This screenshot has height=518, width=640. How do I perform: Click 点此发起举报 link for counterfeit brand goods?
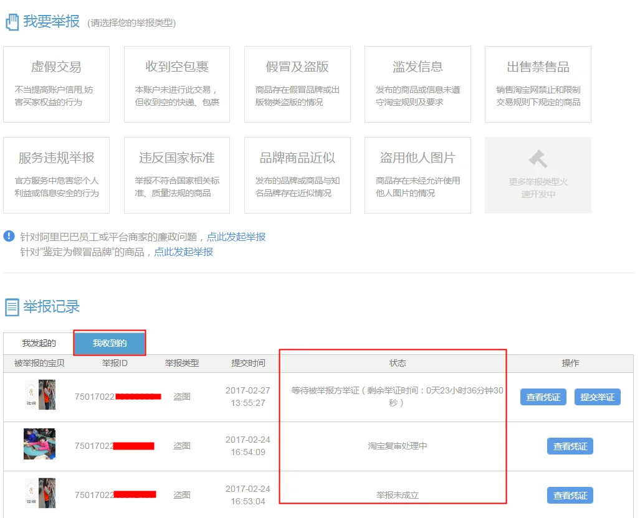[183, 252]
